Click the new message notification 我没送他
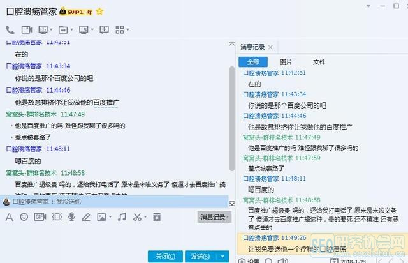Screen dimensions: 408x263 coord(114,202)
